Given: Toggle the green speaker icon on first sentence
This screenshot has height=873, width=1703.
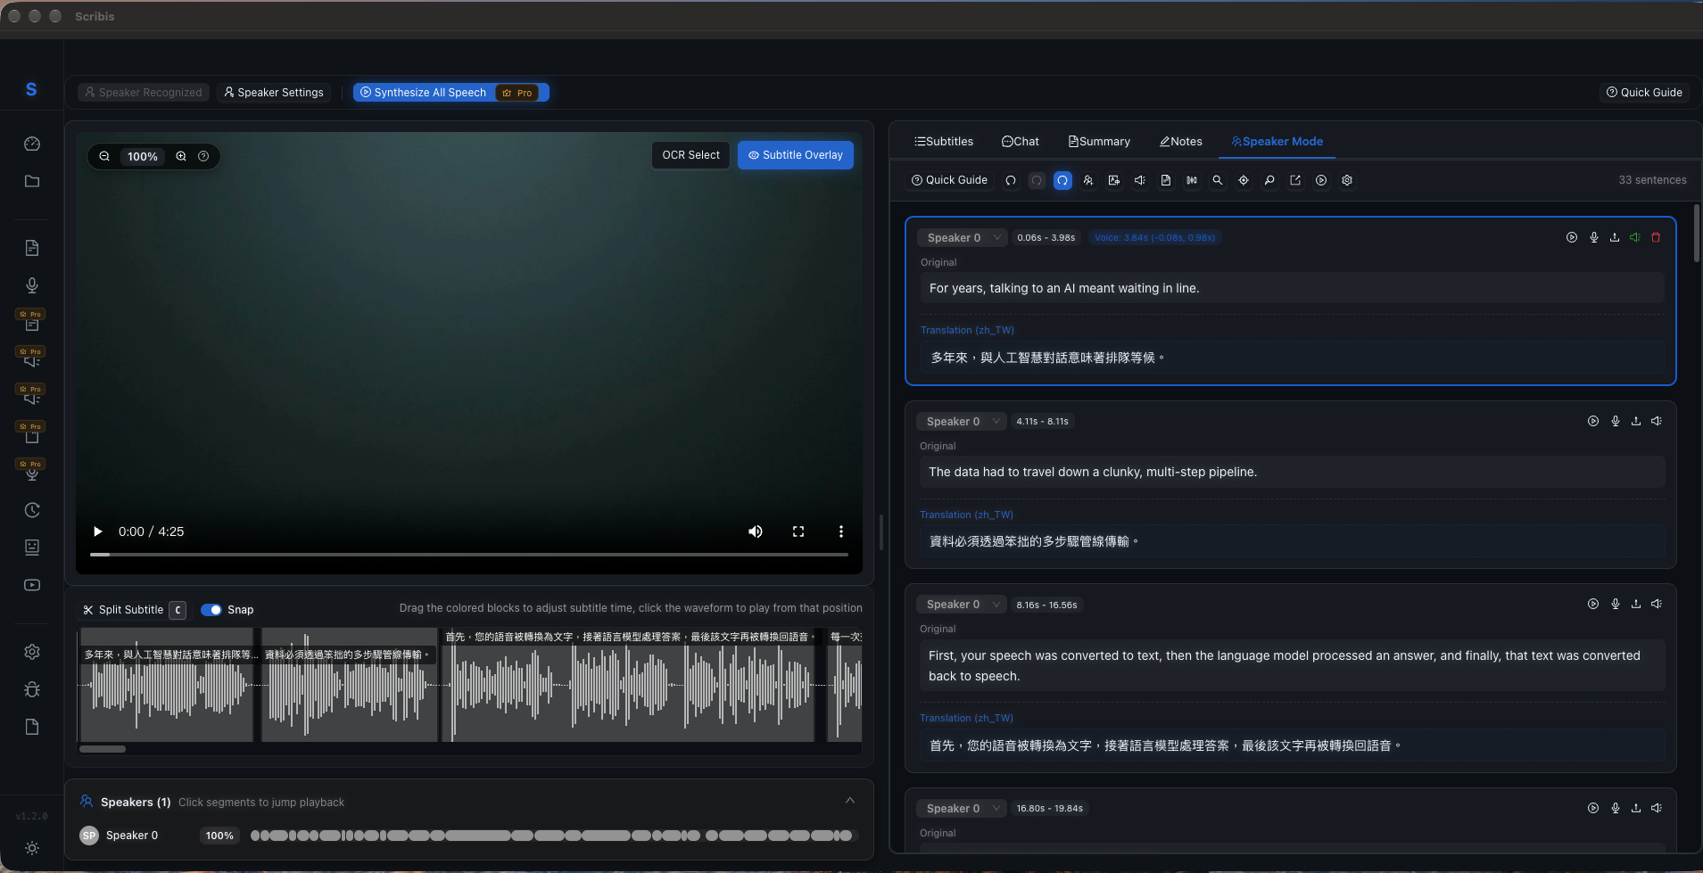Looking at the screenshot, I should point(1635,237).
